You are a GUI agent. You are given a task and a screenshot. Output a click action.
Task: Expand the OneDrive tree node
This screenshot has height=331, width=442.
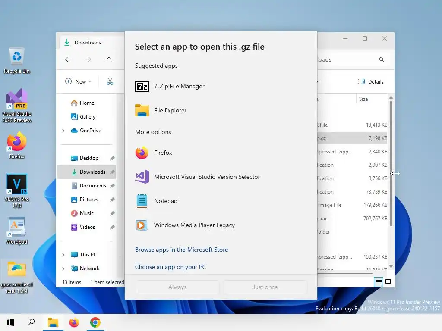pos(63,131)
